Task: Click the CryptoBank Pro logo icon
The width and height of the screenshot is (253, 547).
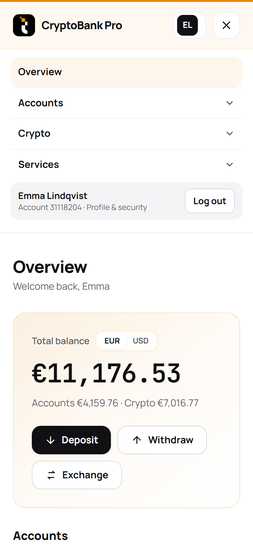Action: (24, 25)
